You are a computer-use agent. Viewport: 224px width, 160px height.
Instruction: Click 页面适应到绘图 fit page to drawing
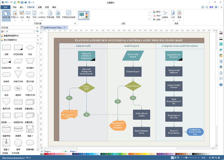[69, 15]
